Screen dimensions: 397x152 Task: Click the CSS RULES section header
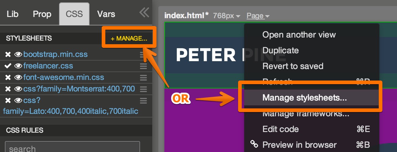click(x=25, y=131)
